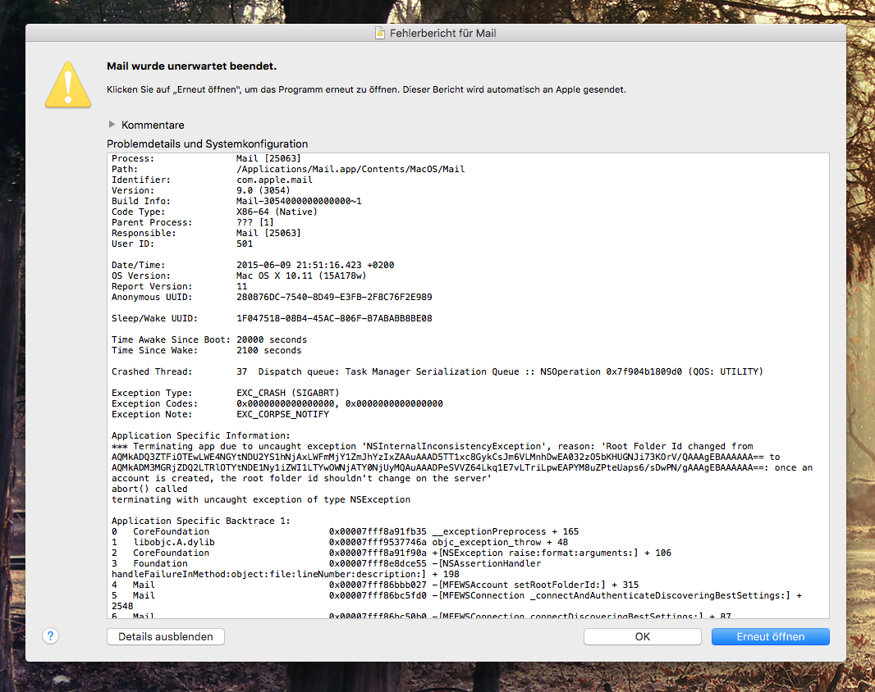This screenshot has width=875, height=692.
Task: Click 'Application Specific Information:' heading
Action: (x=201, y=435)
